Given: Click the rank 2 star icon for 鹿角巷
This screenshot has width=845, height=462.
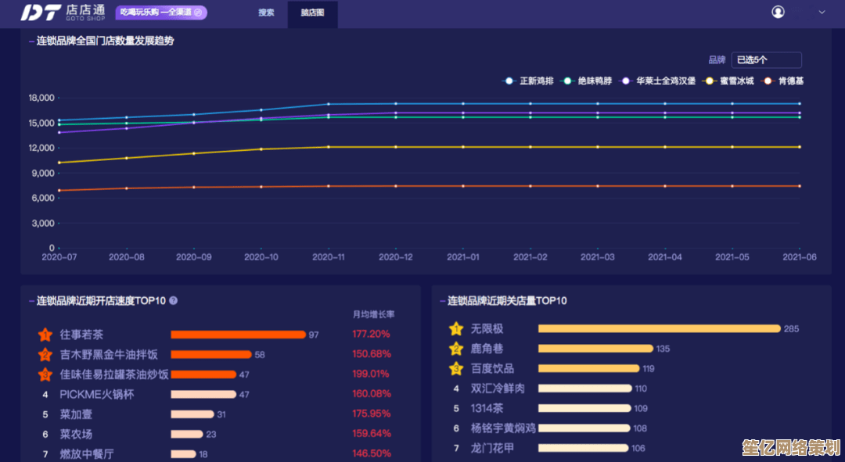Looking at the screenshot, I should [456, 349].
